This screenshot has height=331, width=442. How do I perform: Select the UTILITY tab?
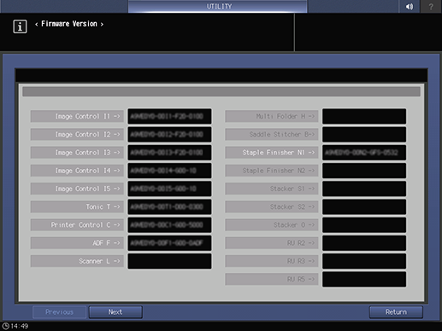pyautogui.click(x=218, y=6)
